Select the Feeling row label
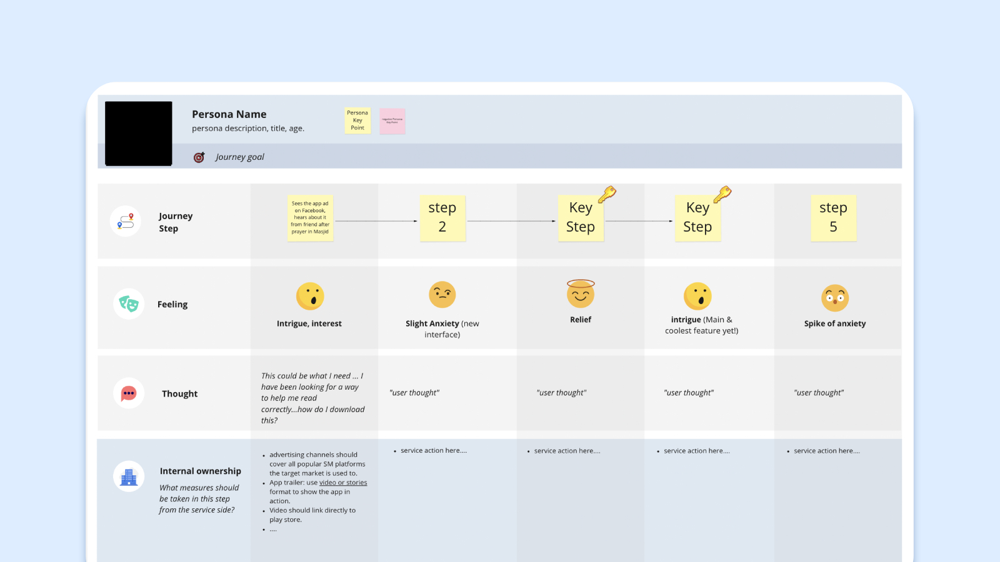 (172, 305)
